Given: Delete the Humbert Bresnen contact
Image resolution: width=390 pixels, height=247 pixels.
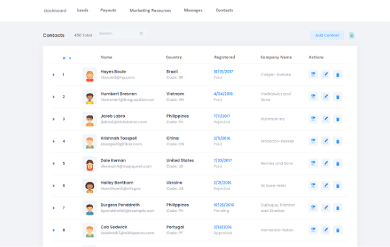Looking at the screenshot, I should [x=337, y=97].
